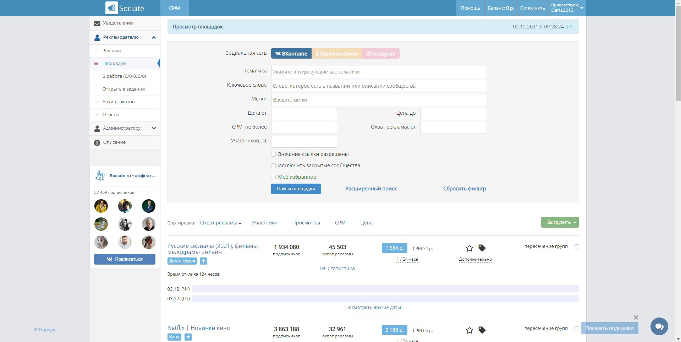
Task: Open Отчеты menu item
Action: coord(111,115)
